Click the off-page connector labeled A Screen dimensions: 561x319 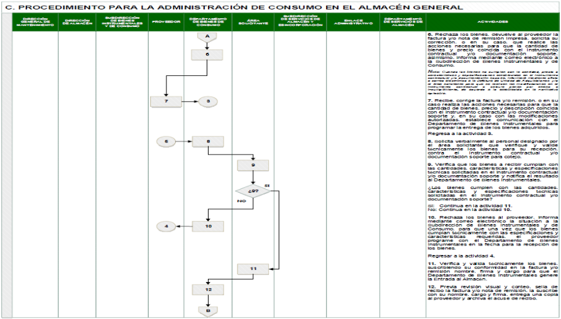pyautogui.click(x=207, y=36)
